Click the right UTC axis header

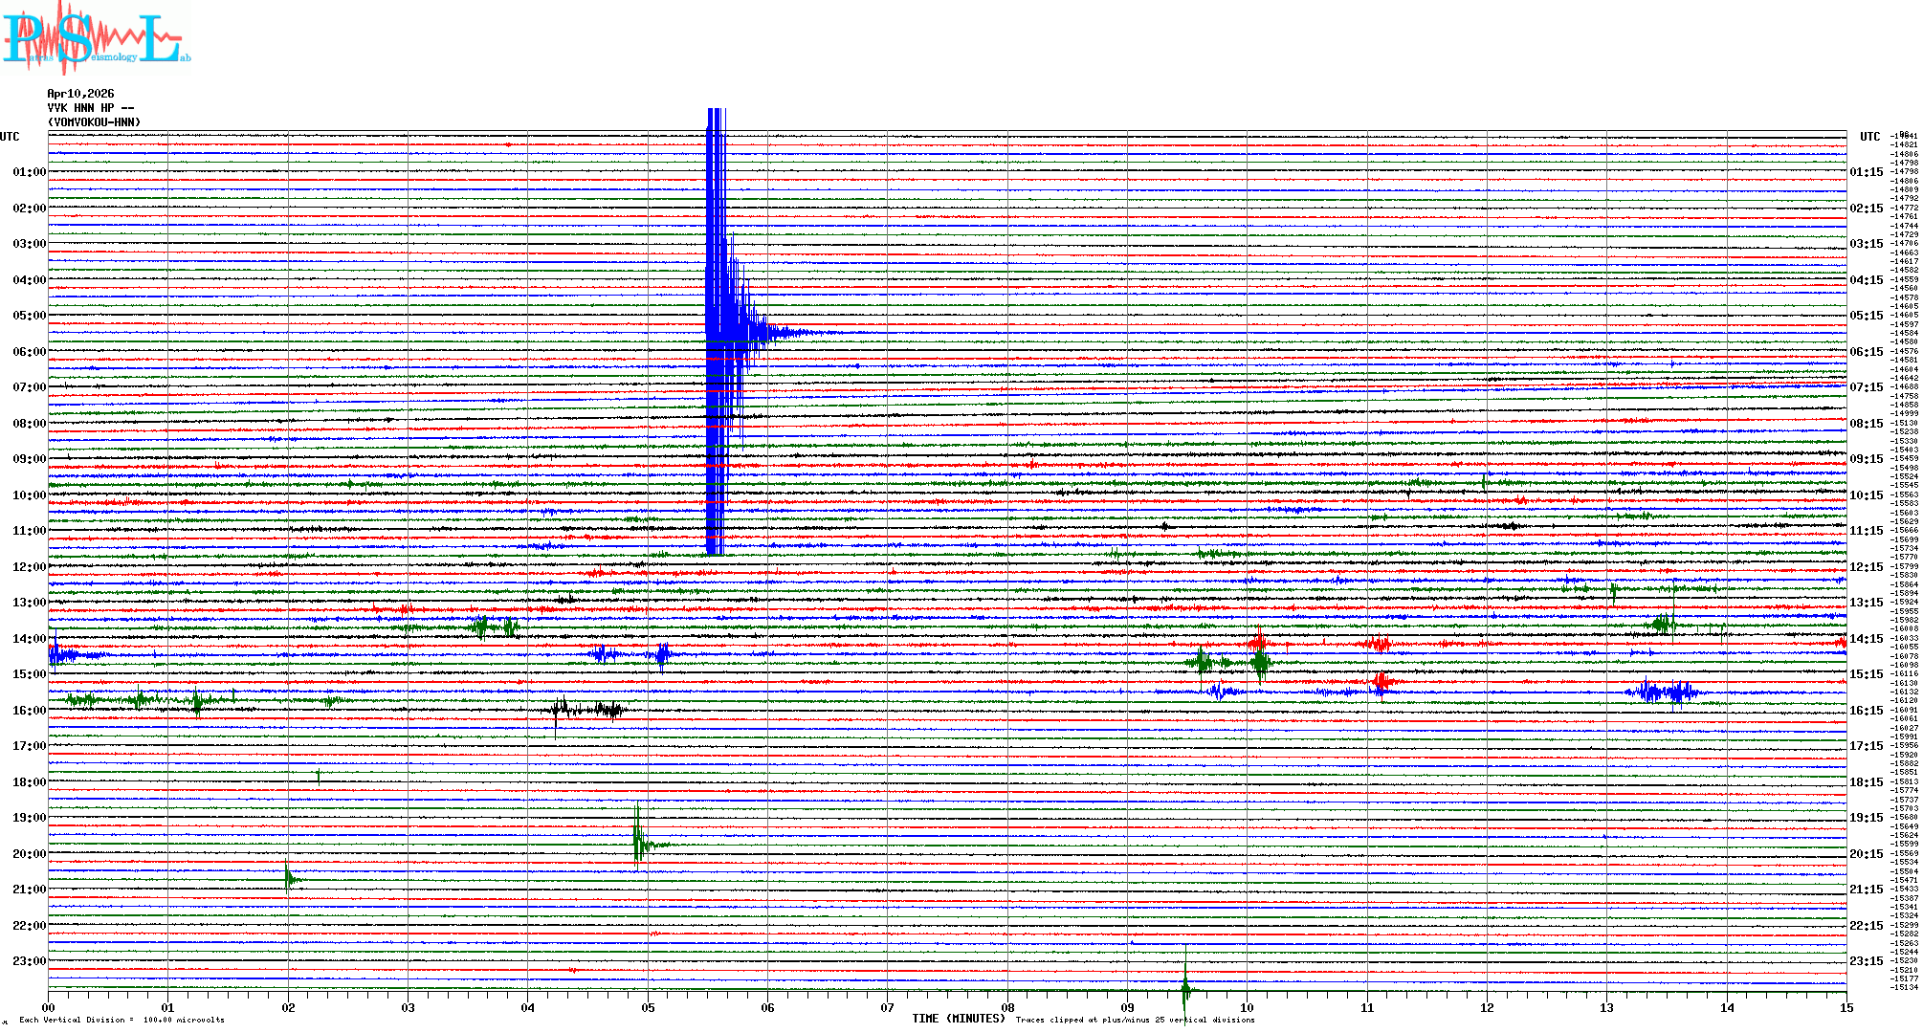tap(1869, 137)
